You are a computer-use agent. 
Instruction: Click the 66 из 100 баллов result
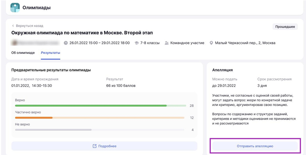(x=121, y=85)
